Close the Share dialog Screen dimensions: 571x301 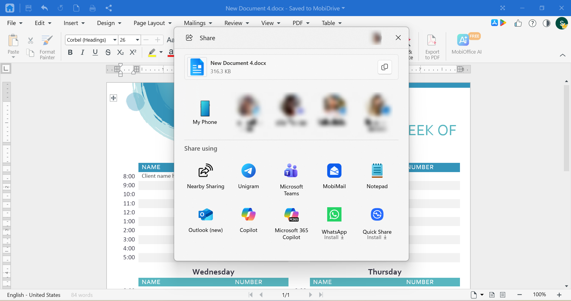click(x=398, y=38)
